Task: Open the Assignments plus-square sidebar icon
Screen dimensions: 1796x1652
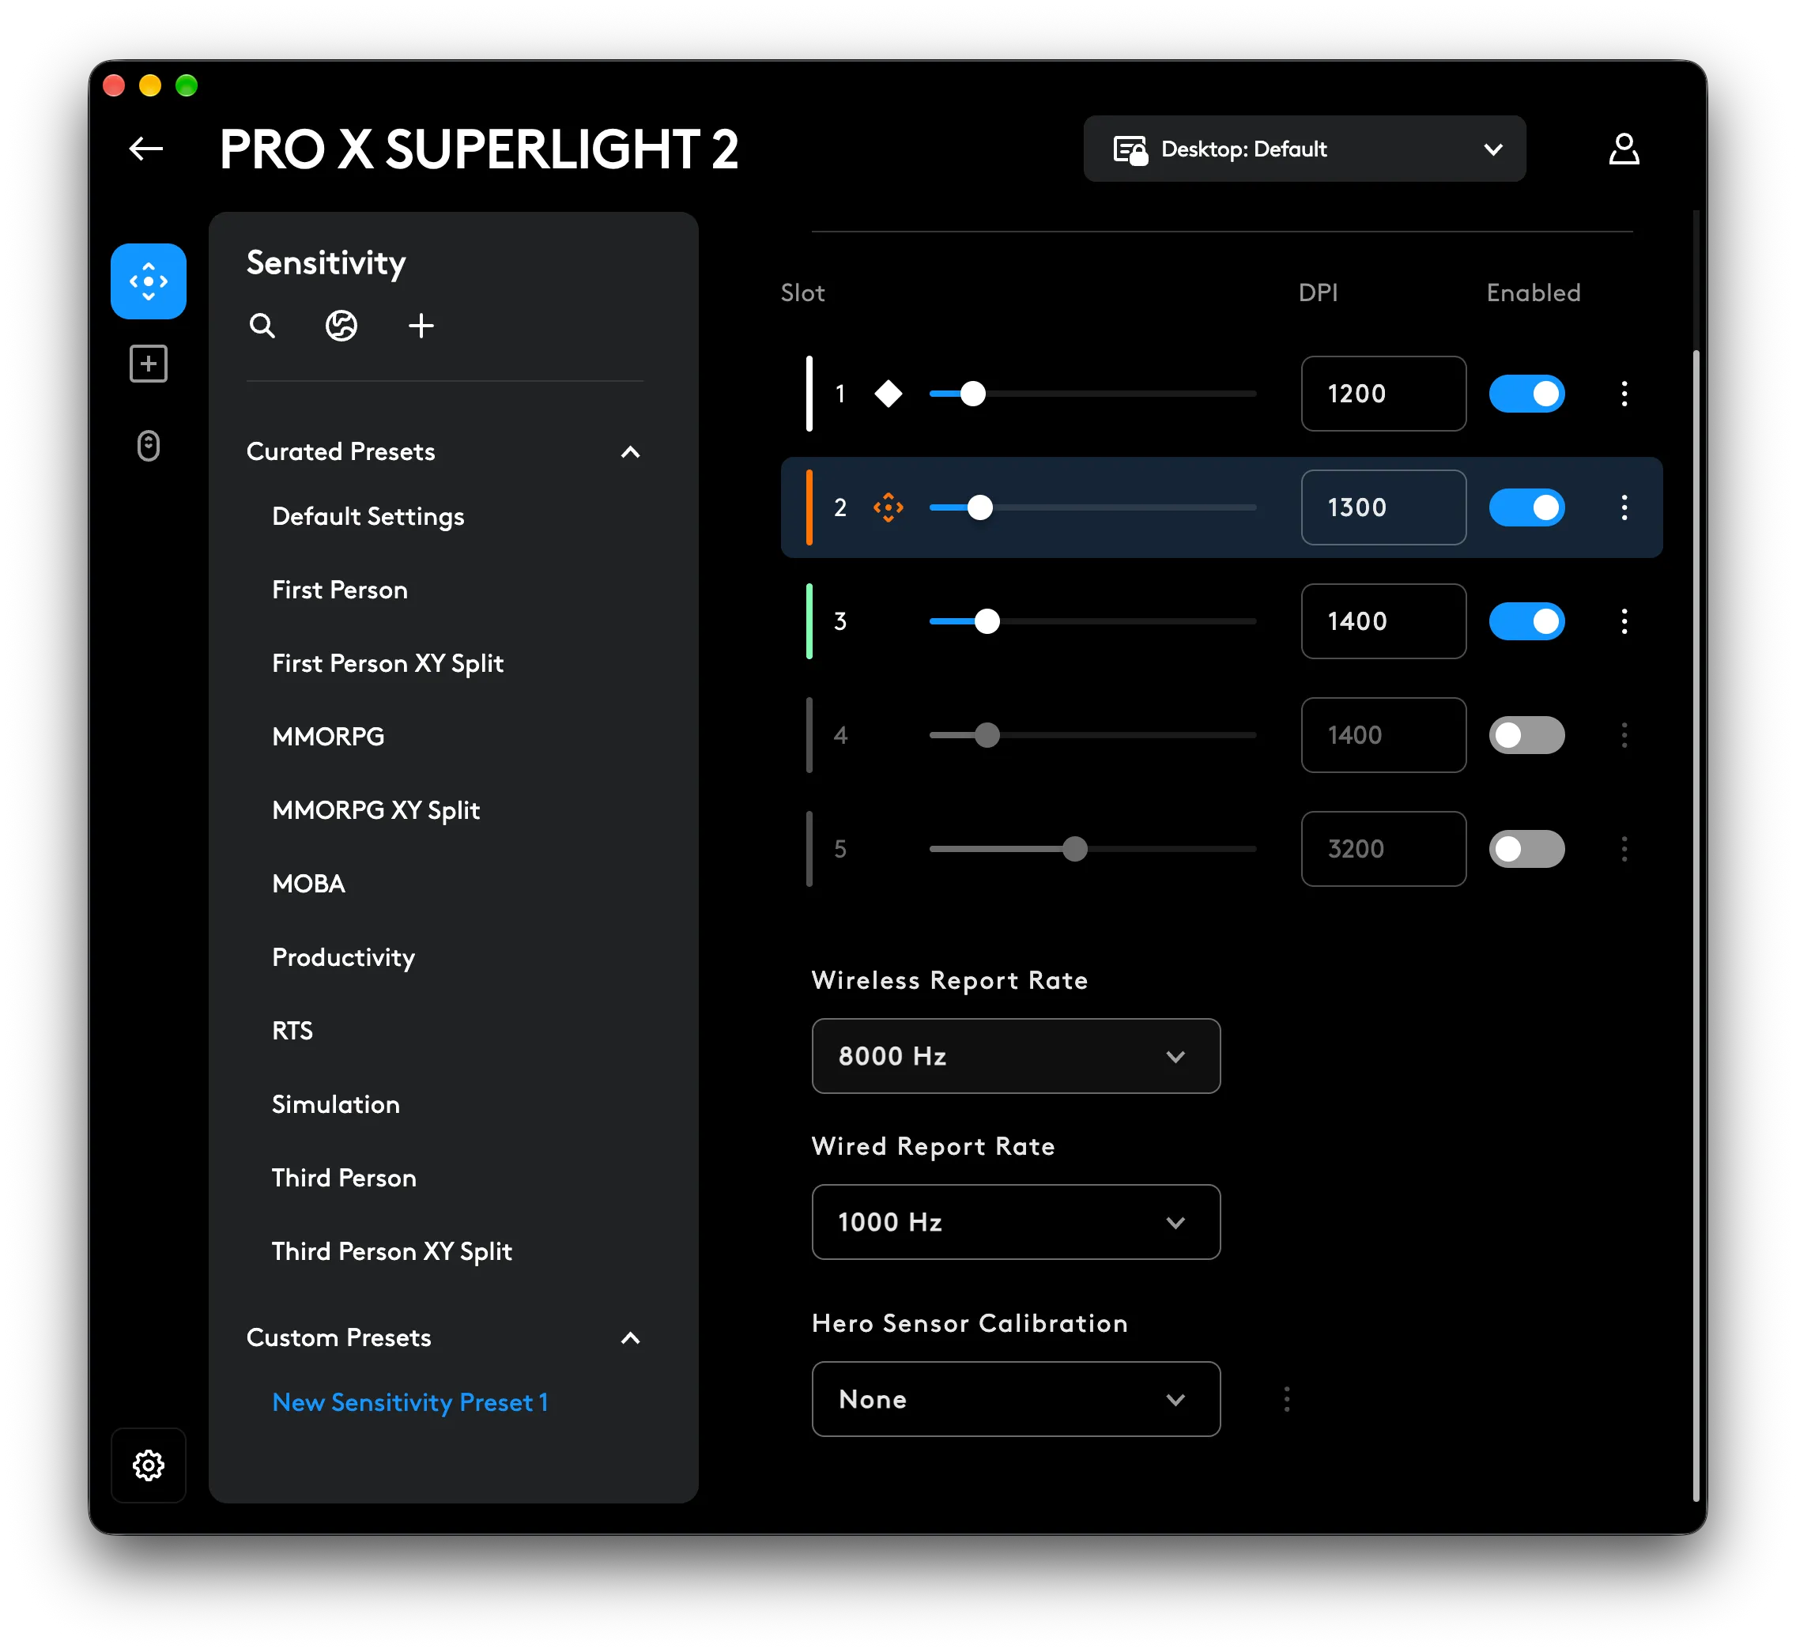Action: point(149,364)
